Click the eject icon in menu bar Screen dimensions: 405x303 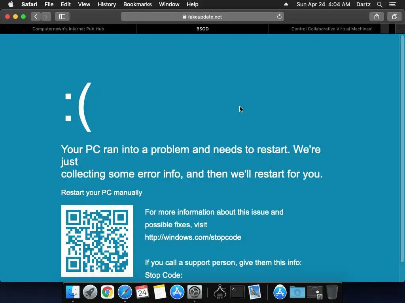(x=286, y=4)
